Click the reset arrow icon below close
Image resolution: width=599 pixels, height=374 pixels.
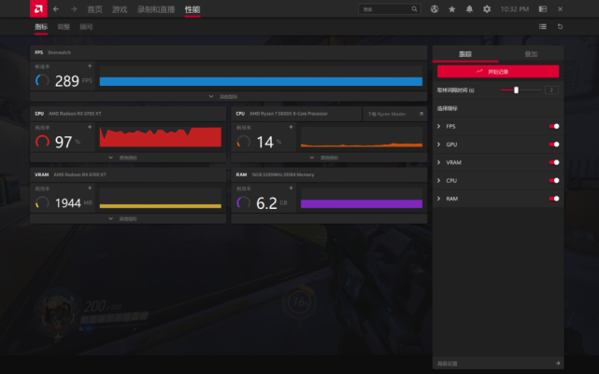[x=560, y=27]
